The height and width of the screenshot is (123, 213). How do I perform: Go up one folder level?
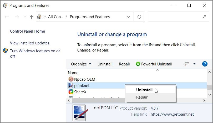(x=32, y=17)
